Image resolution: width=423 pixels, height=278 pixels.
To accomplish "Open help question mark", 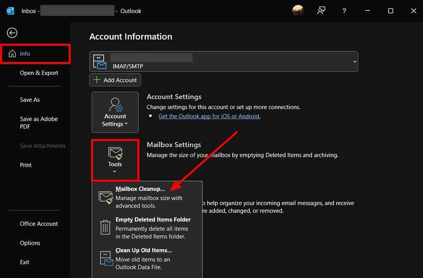I will coord(344,11).
